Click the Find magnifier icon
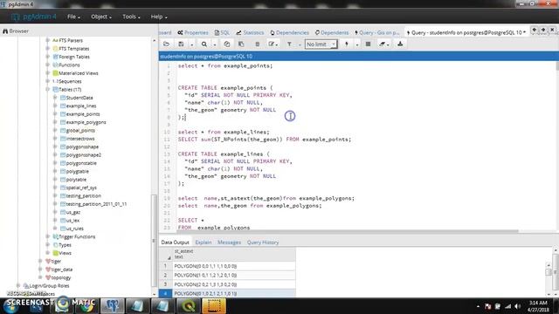 pyautogui.click(x=204, y=44)
